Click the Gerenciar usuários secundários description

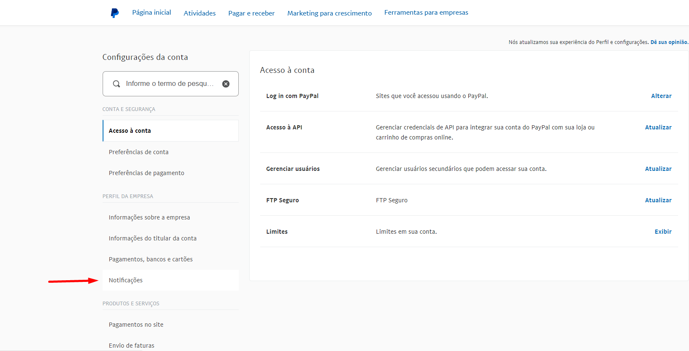tap(461, 169)
